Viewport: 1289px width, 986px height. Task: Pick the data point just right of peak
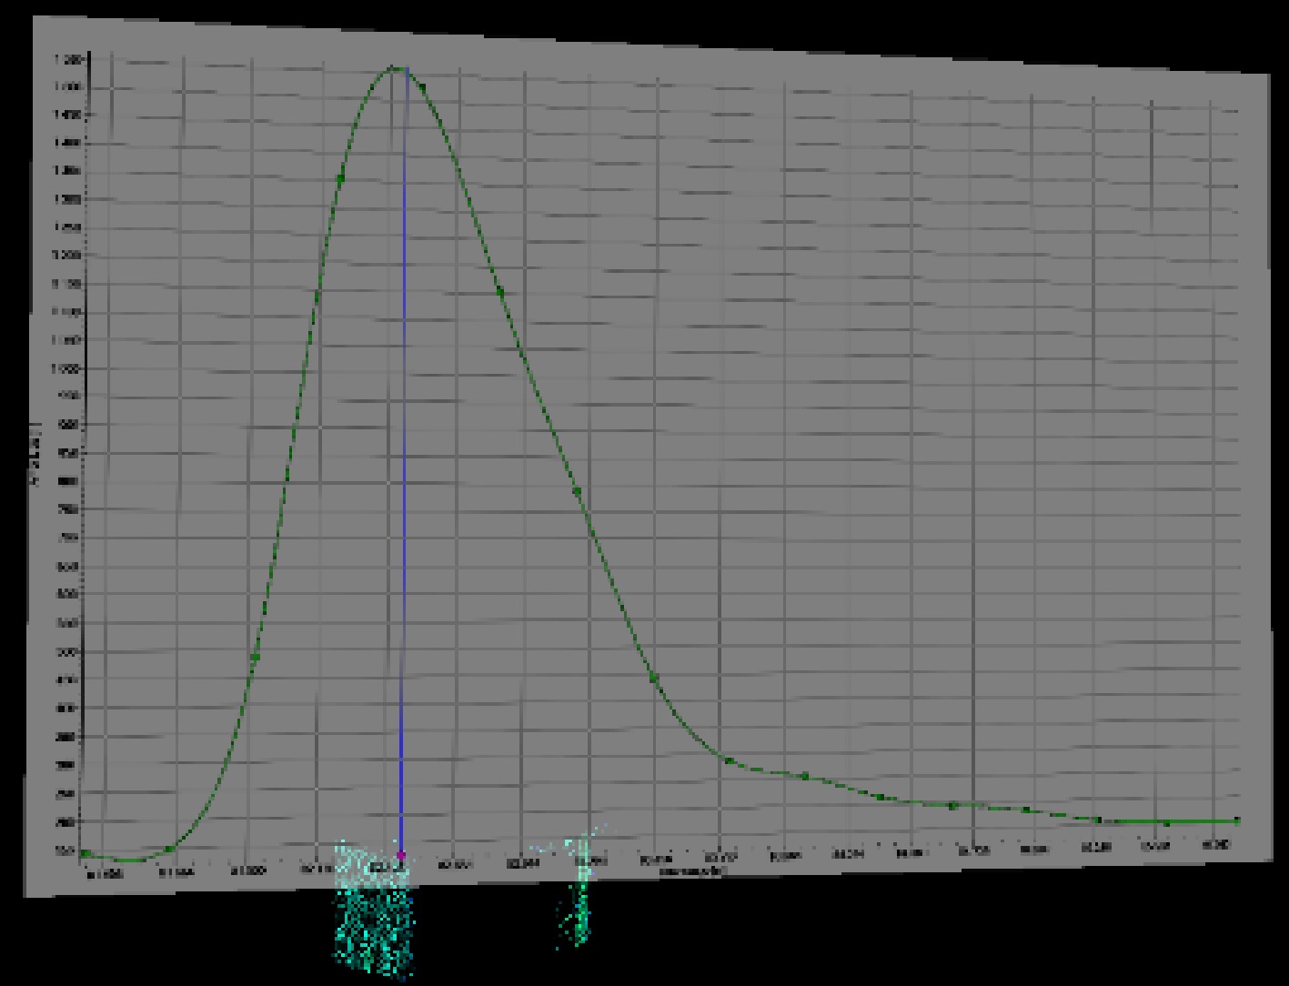pyautogui.click(x=422, y=88)
